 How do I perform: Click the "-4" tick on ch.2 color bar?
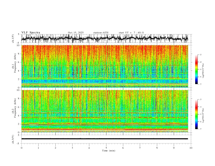point(200,107)
